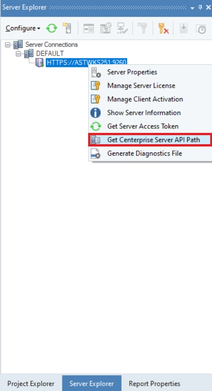Choose Get Centerprise Server API Path

150,140
